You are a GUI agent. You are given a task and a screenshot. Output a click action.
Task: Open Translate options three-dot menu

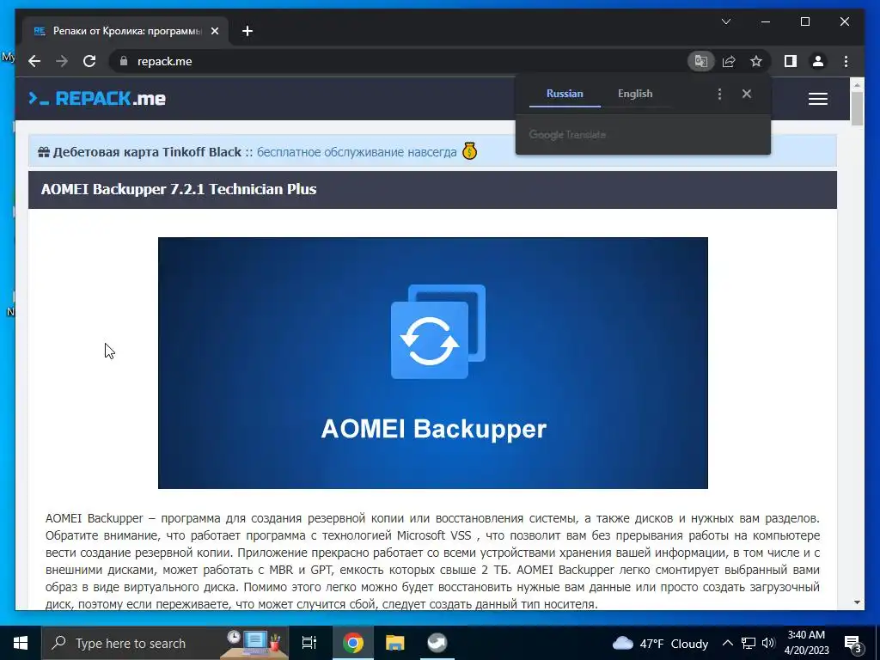719,94
